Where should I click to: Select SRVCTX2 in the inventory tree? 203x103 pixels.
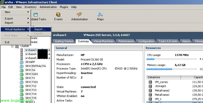(31, 86)
